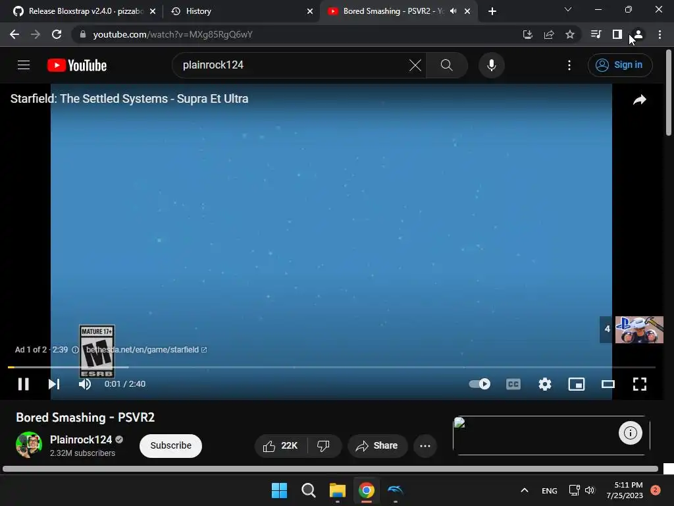The width and height of the screenshot is (674, 506).
Task: Open File Explorer from taskbar
Action: [338, 490]
